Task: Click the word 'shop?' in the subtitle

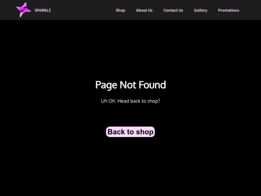Action: click(154, 101)
